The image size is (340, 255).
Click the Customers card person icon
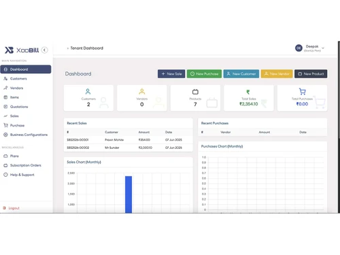(88, 92)
